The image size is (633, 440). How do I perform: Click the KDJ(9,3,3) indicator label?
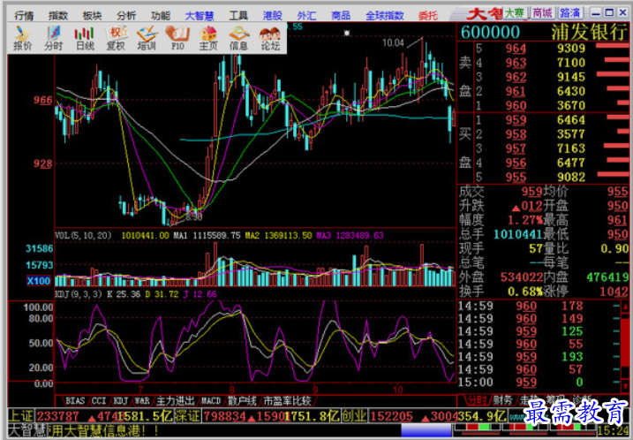click(x=79, y=294)
